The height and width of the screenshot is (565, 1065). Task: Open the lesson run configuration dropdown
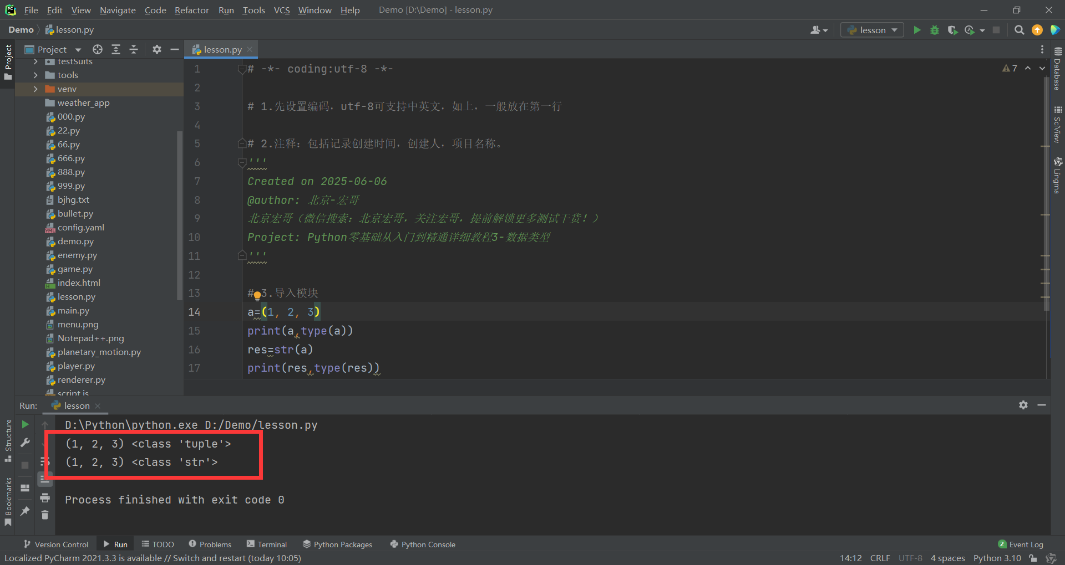pos(872,30)
